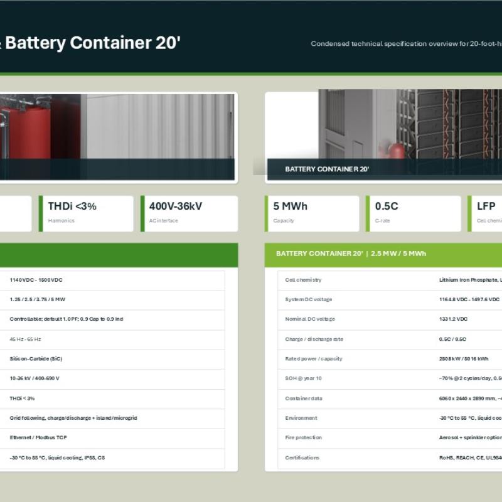Click the "C-rate" card label
The width and height of the screenshot is (502, 502).
click(382, 221)
